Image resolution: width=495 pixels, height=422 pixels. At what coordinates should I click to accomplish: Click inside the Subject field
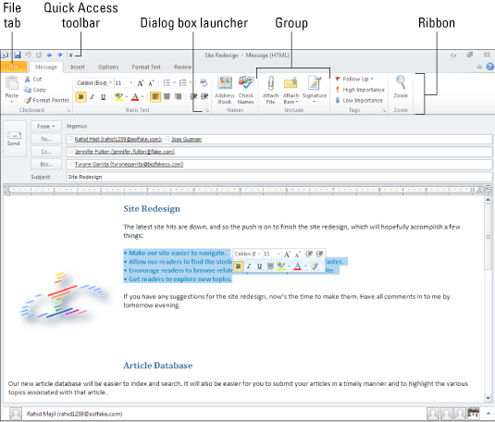[x=279, y=177]
